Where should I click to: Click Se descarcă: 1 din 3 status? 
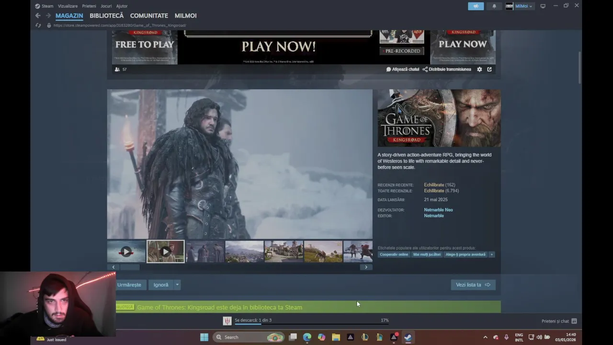coord(253,320)
